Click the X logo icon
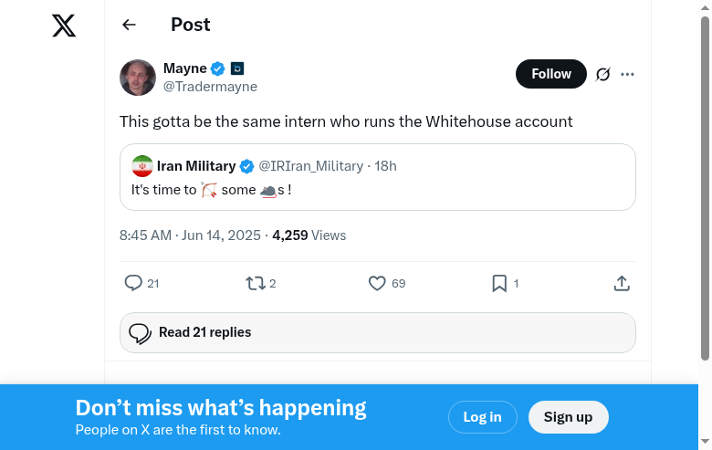This screenshot has height=450, width=712. coord(64,26)
